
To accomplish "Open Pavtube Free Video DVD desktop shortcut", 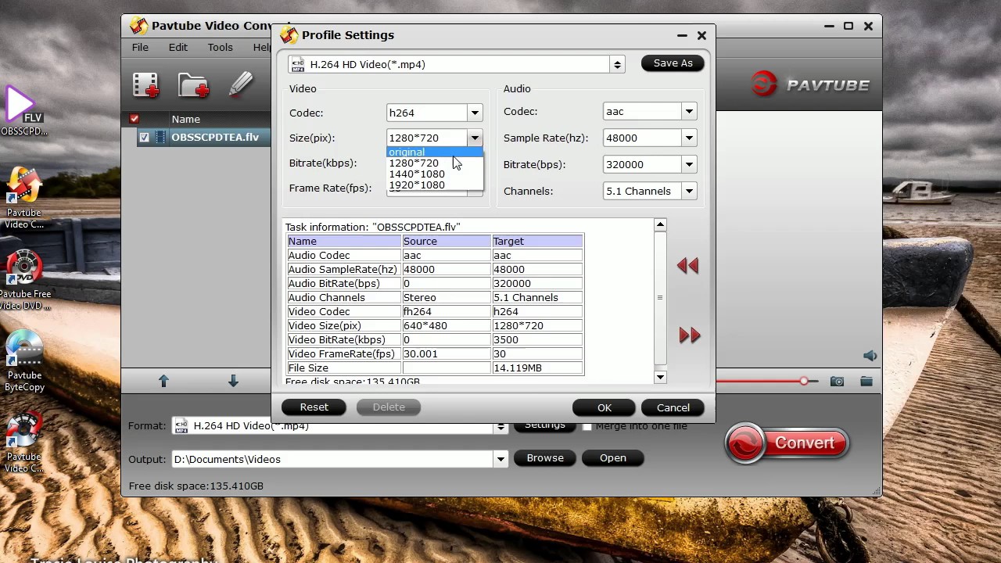I will (25, 281).
